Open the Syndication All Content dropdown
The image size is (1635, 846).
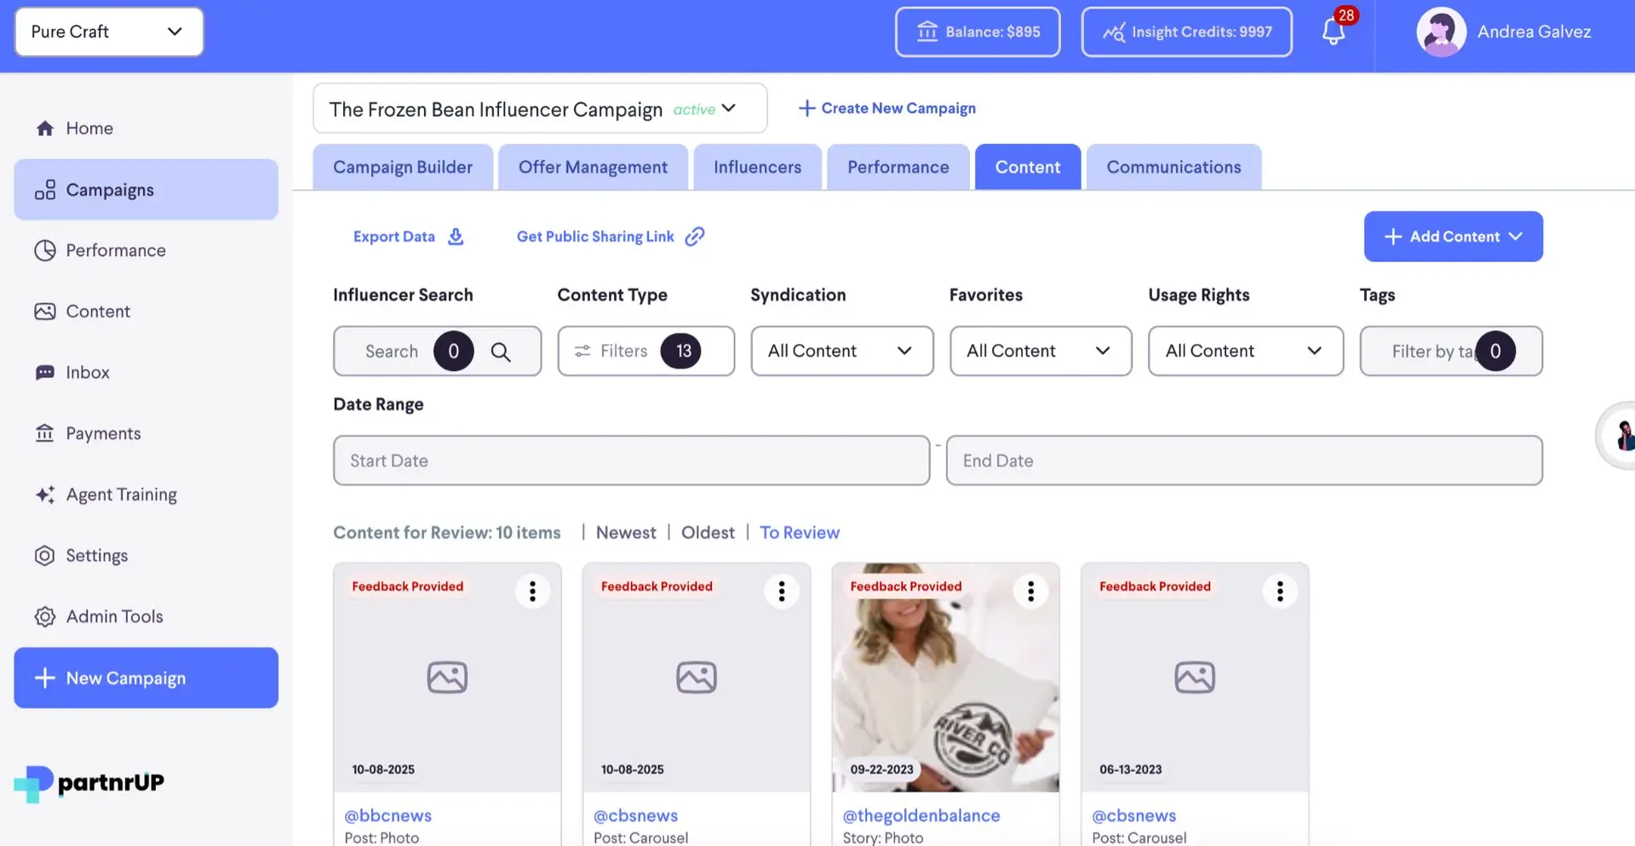[x=842, y=351]
